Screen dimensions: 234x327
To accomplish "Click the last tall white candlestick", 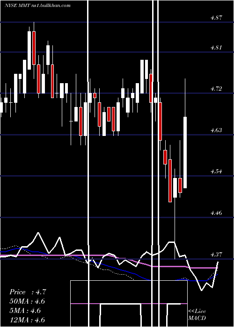I will tap(185, 152).
